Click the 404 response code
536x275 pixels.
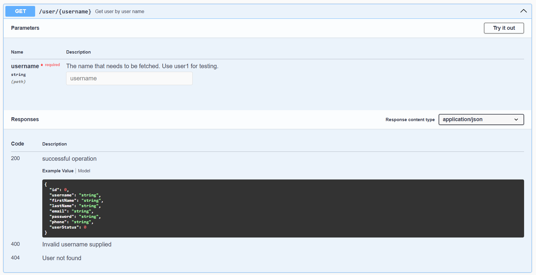[x=15, y=258]
